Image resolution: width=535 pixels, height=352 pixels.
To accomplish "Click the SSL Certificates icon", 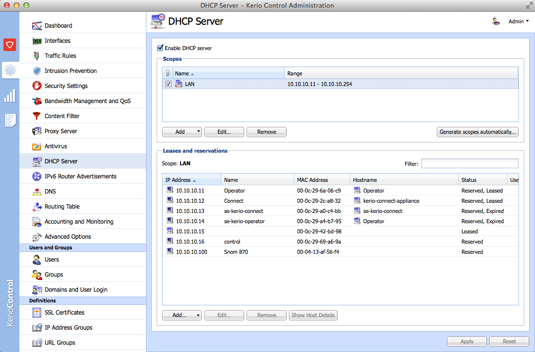I will (37, 313).
